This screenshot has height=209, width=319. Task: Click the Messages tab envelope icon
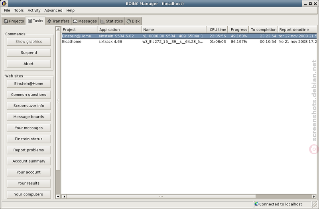(75, 21)
